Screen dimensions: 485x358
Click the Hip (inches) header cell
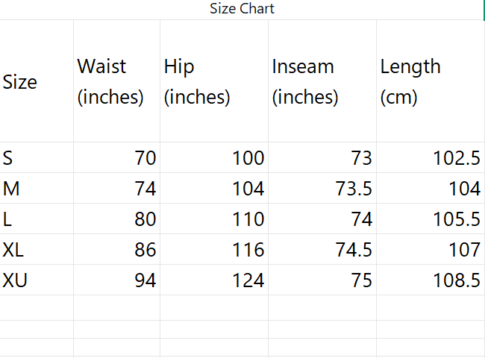pos(214,81)
